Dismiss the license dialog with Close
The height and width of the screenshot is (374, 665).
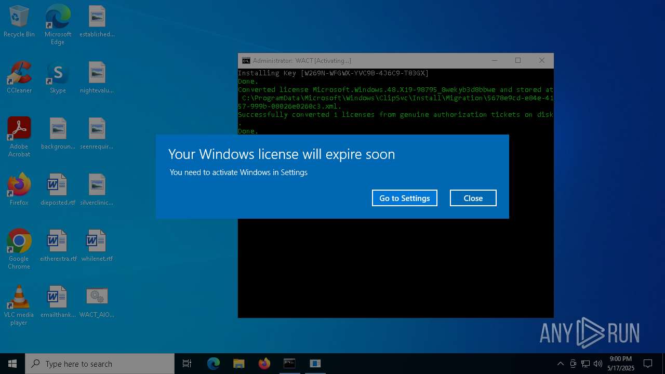pyautogui.click(x=473, y=198)
